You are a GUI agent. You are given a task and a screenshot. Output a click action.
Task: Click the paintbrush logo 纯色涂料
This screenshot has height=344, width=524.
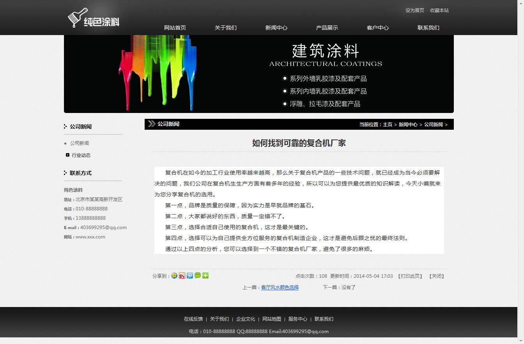[x=94, y=18]
